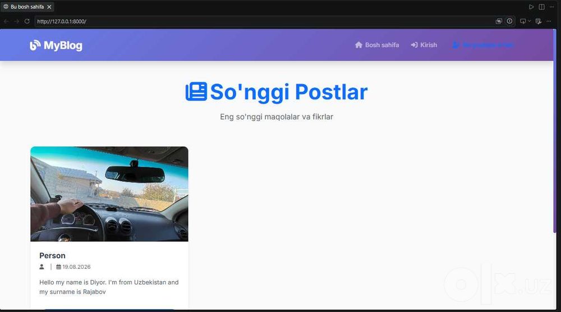Expand the chevron beside the chat bubble icon

[x=530, y=21]
